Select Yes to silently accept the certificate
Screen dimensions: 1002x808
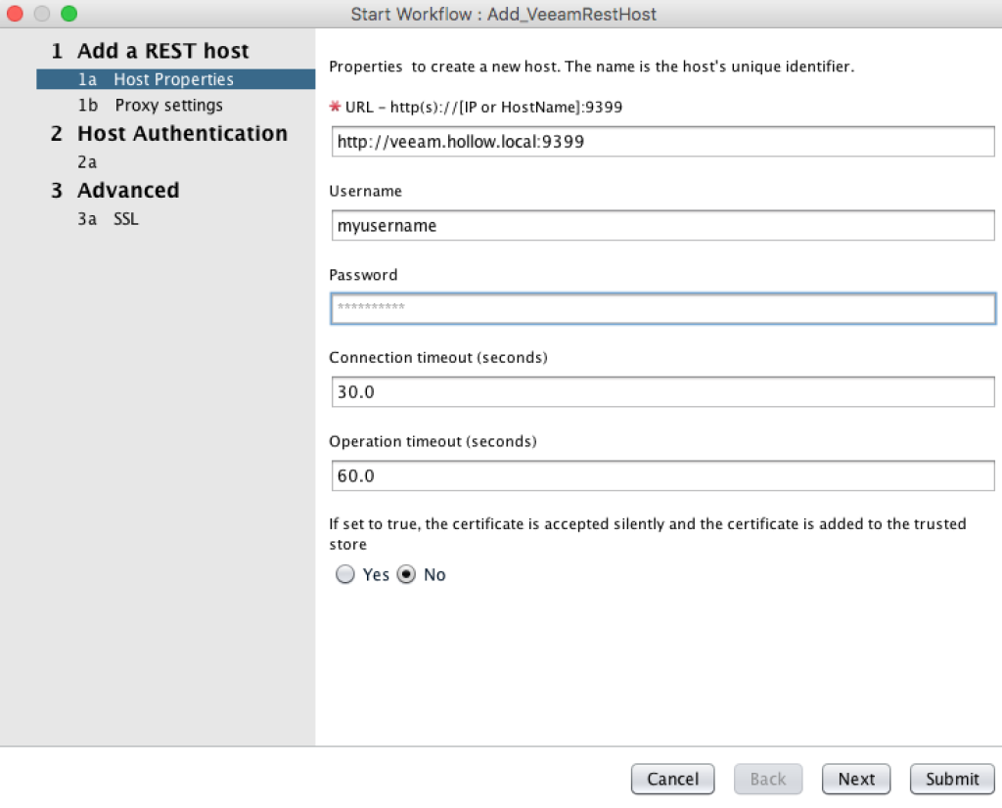pos(345,574)
